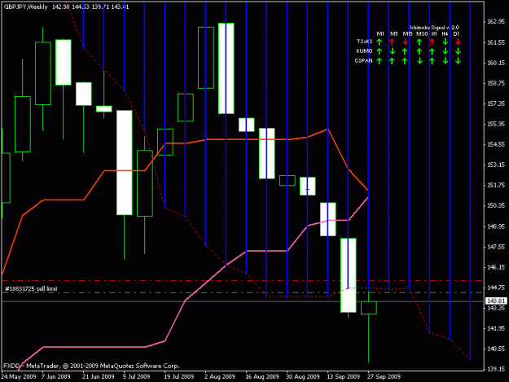Click the 7 Jun 2009 date label
509x382 pixels.
coord(56,376)
